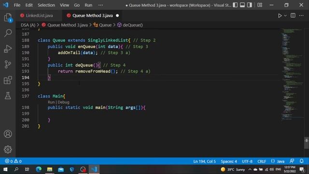Open the Edit menu

pos(29,5)
